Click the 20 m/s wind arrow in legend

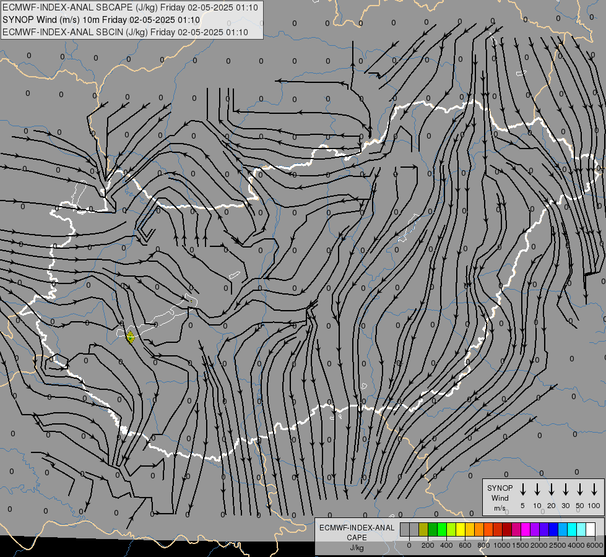pos(551,489)
